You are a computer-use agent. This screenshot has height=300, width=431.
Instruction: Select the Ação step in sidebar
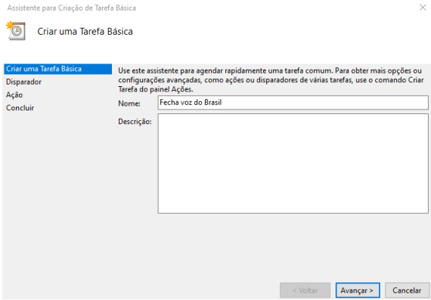point(14,94)
